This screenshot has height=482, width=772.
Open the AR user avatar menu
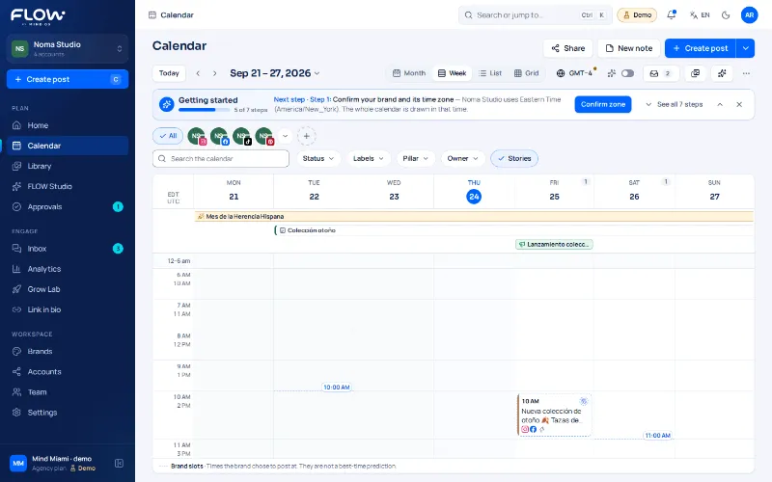click(750, 14)
